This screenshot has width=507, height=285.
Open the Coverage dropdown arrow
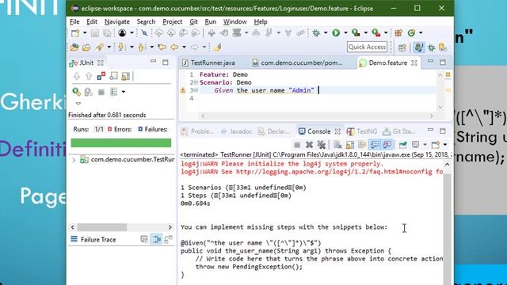(x=365, y=33)
